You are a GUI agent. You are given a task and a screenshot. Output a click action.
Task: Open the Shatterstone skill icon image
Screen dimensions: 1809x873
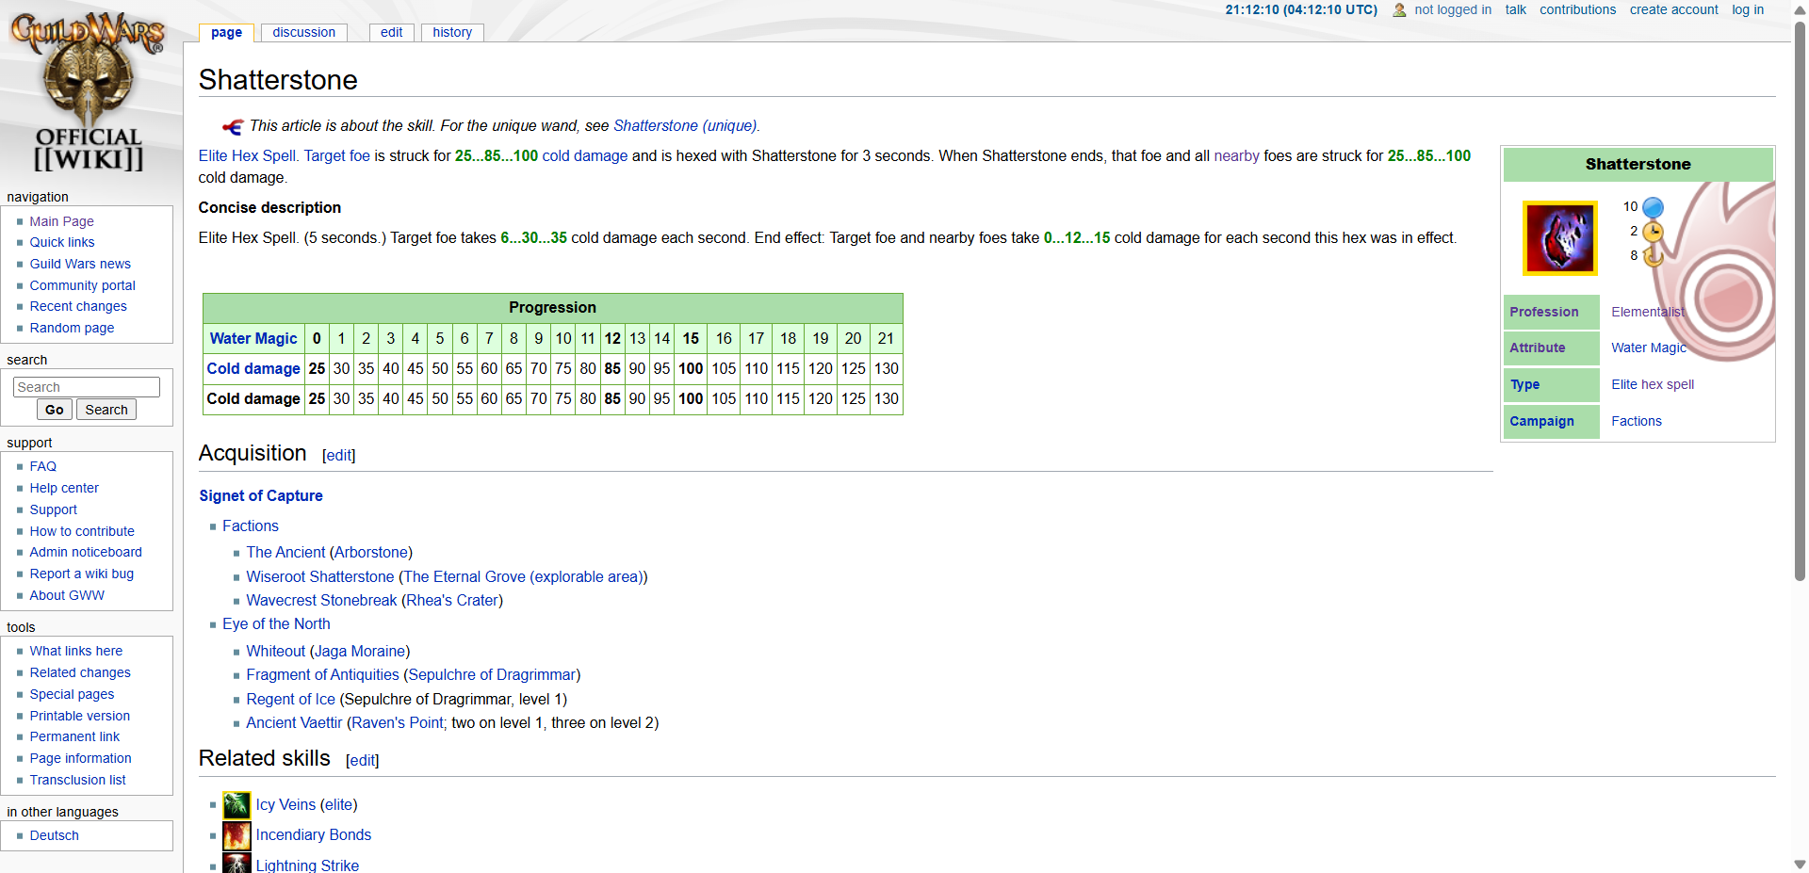coord(1559,237)
